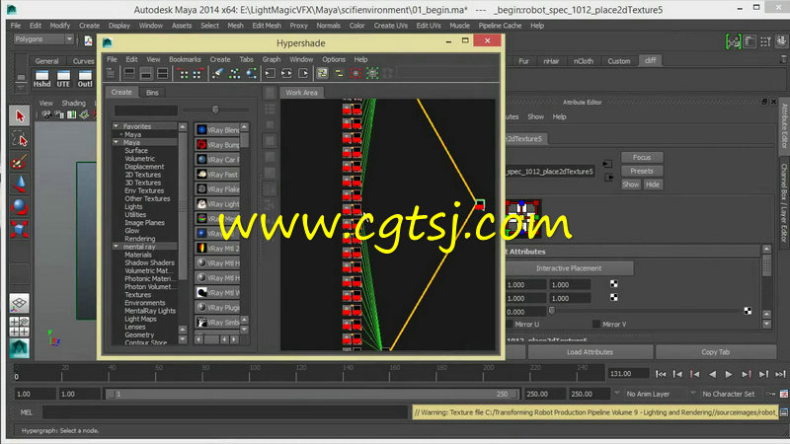Image resolution: width=790 pixels, height=444 pixels.
Task: Toggle the Mirror U checkbox
Action: point(509,325)
